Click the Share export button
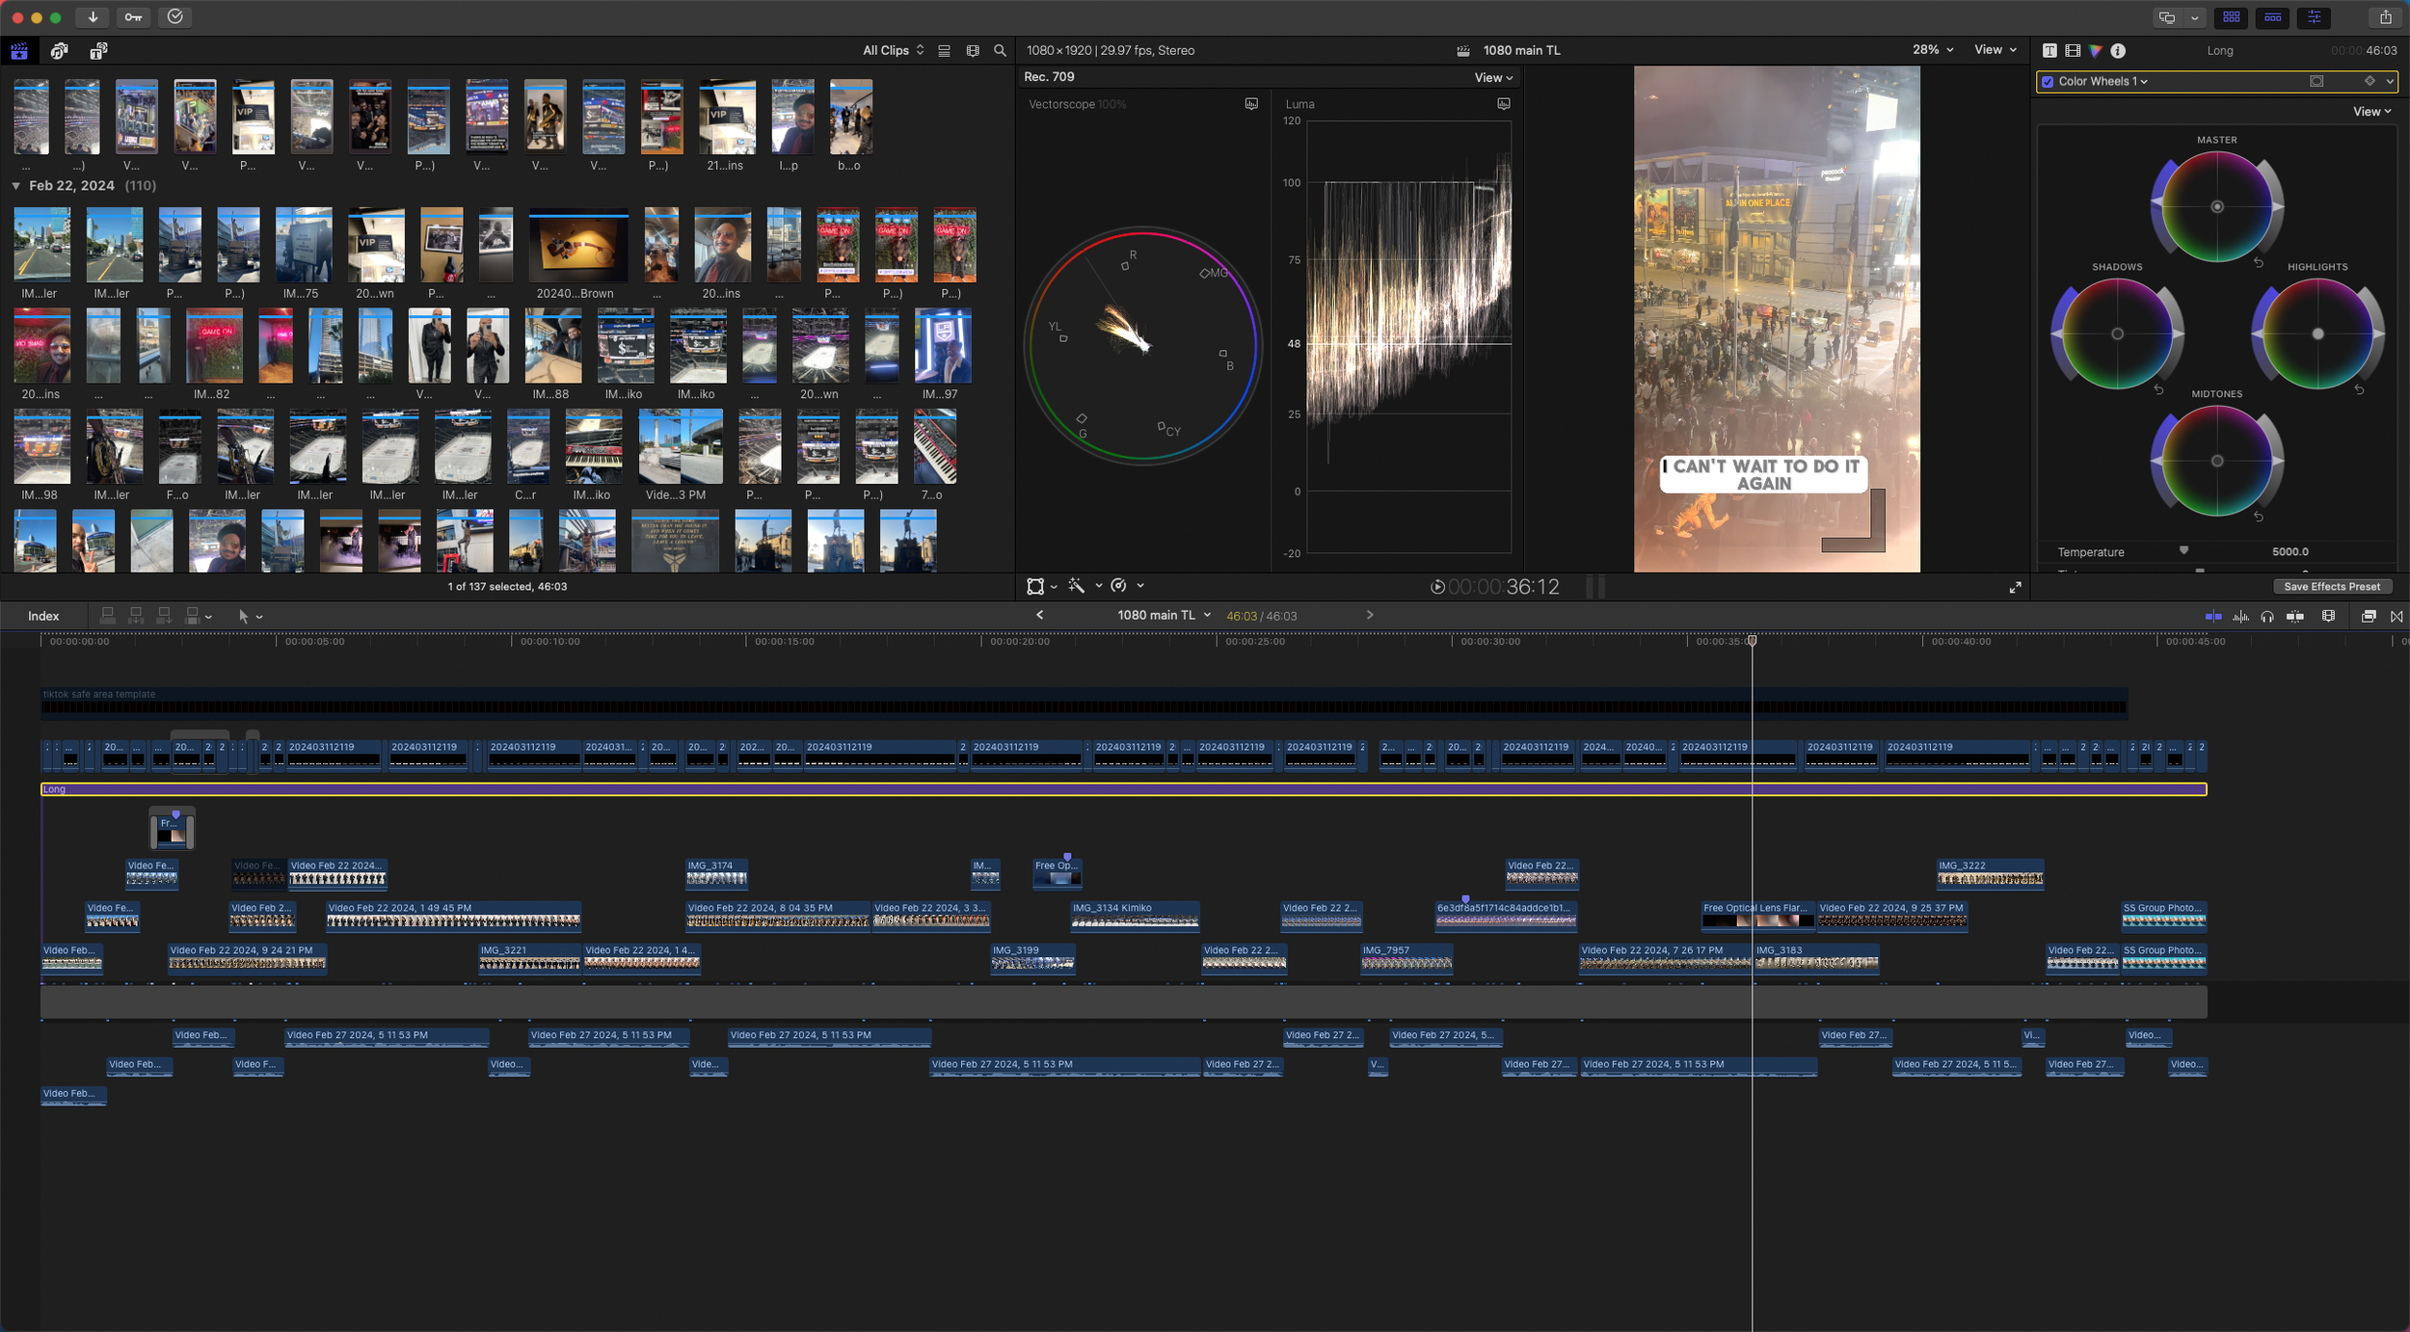The width and height of the screenshot is (2410, 1332). pos(2385,17)
